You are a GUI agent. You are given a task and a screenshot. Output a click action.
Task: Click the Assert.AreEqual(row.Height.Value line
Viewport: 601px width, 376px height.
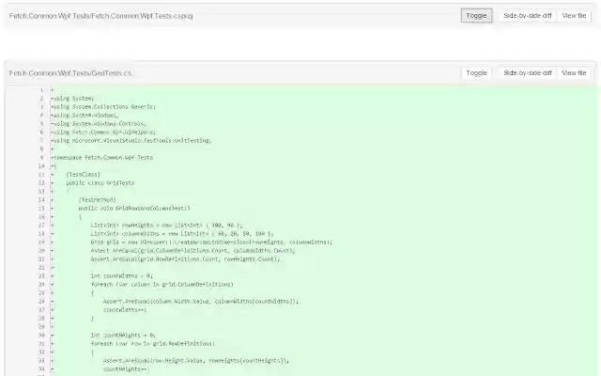(196, 360)
